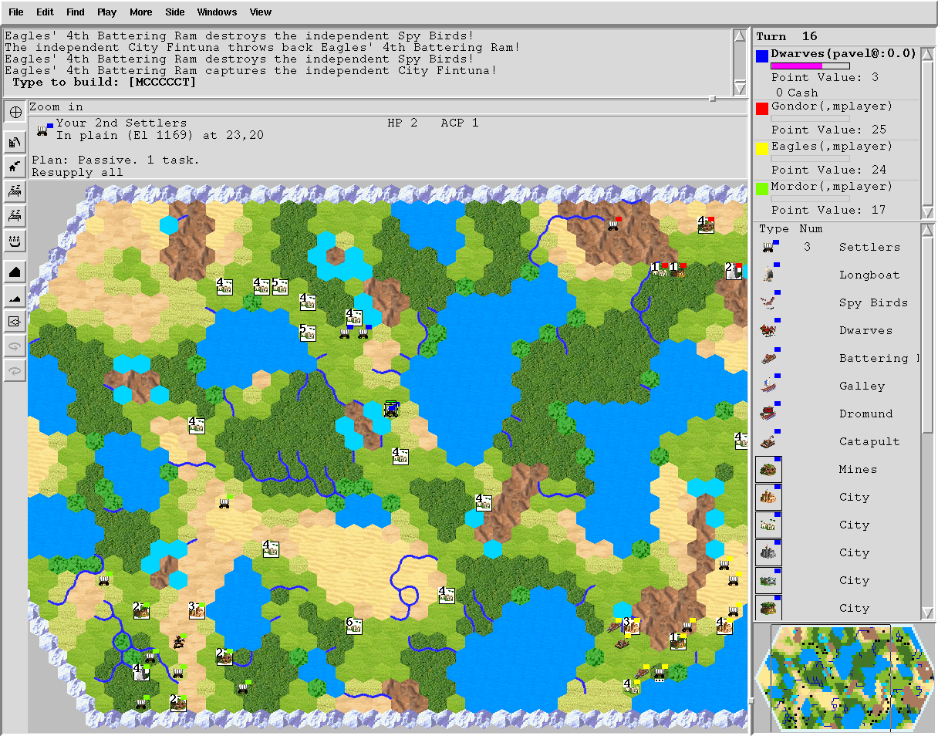
Task: Click the red Gondor side color swatch
Action: (762, 108)
